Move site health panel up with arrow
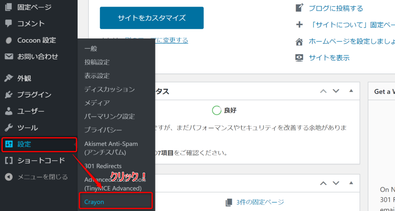395x211 pixels. pyautogui.click(x=323, y=91)
